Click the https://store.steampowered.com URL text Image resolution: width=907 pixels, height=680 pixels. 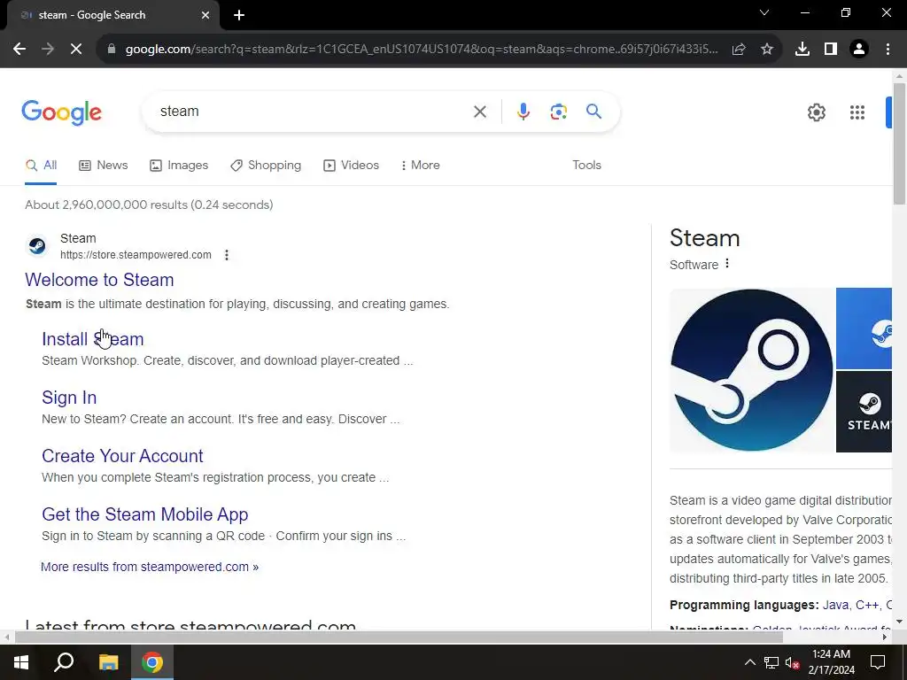[136, 255]
